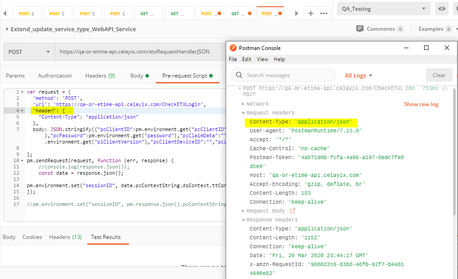Click Content-Length: 183 in request headers
458x279 pixels.
pyautogui.click(x=280, y=193)
